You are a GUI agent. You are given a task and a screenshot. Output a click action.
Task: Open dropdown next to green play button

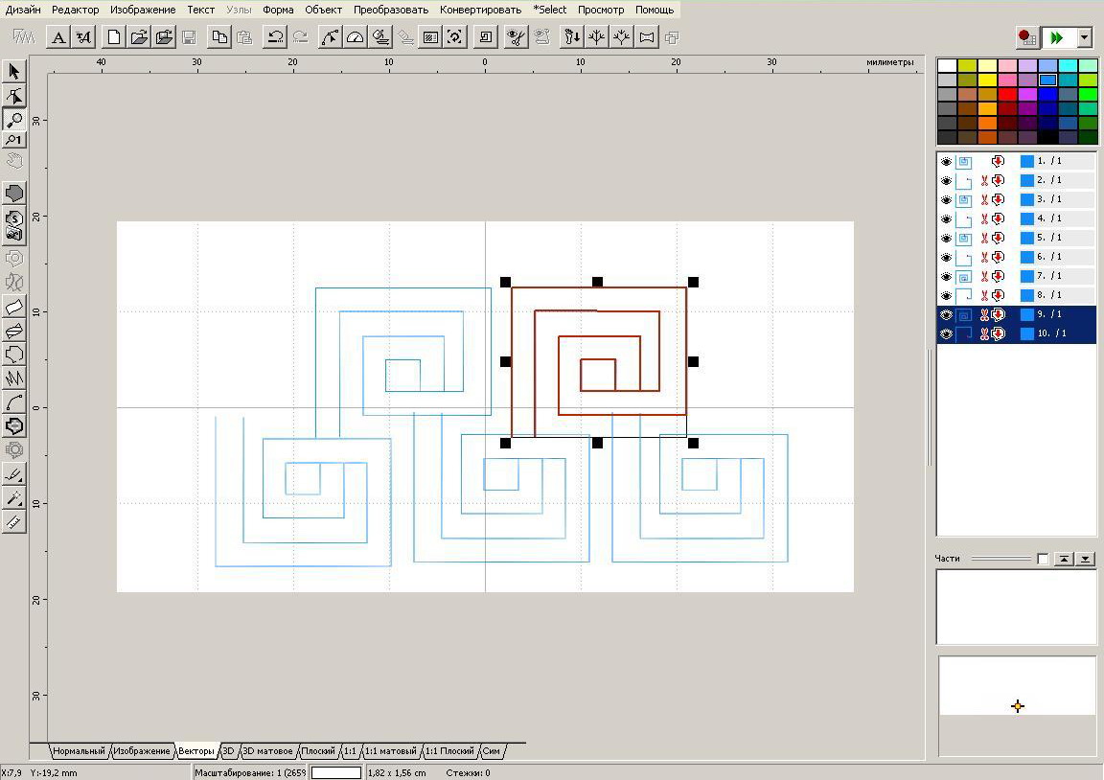[1084, 37]
